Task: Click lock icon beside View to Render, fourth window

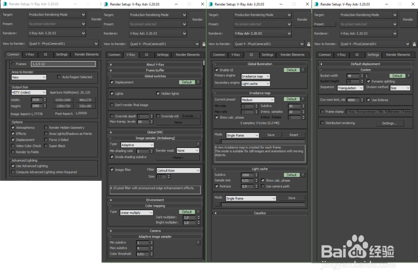Action: click(x=414, y=44)
